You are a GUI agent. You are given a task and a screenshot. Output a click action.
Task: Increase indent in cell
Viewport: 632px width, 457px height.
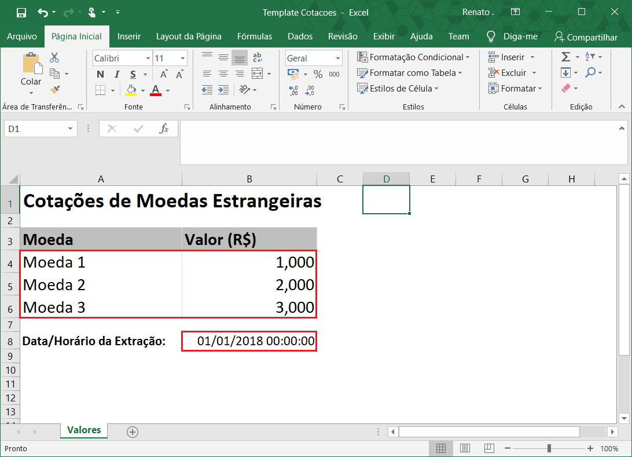point(223,90)
